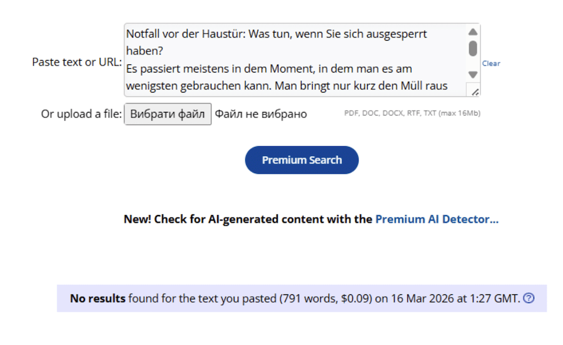Click the scroll-up arrow in the text box

(473, 32)
